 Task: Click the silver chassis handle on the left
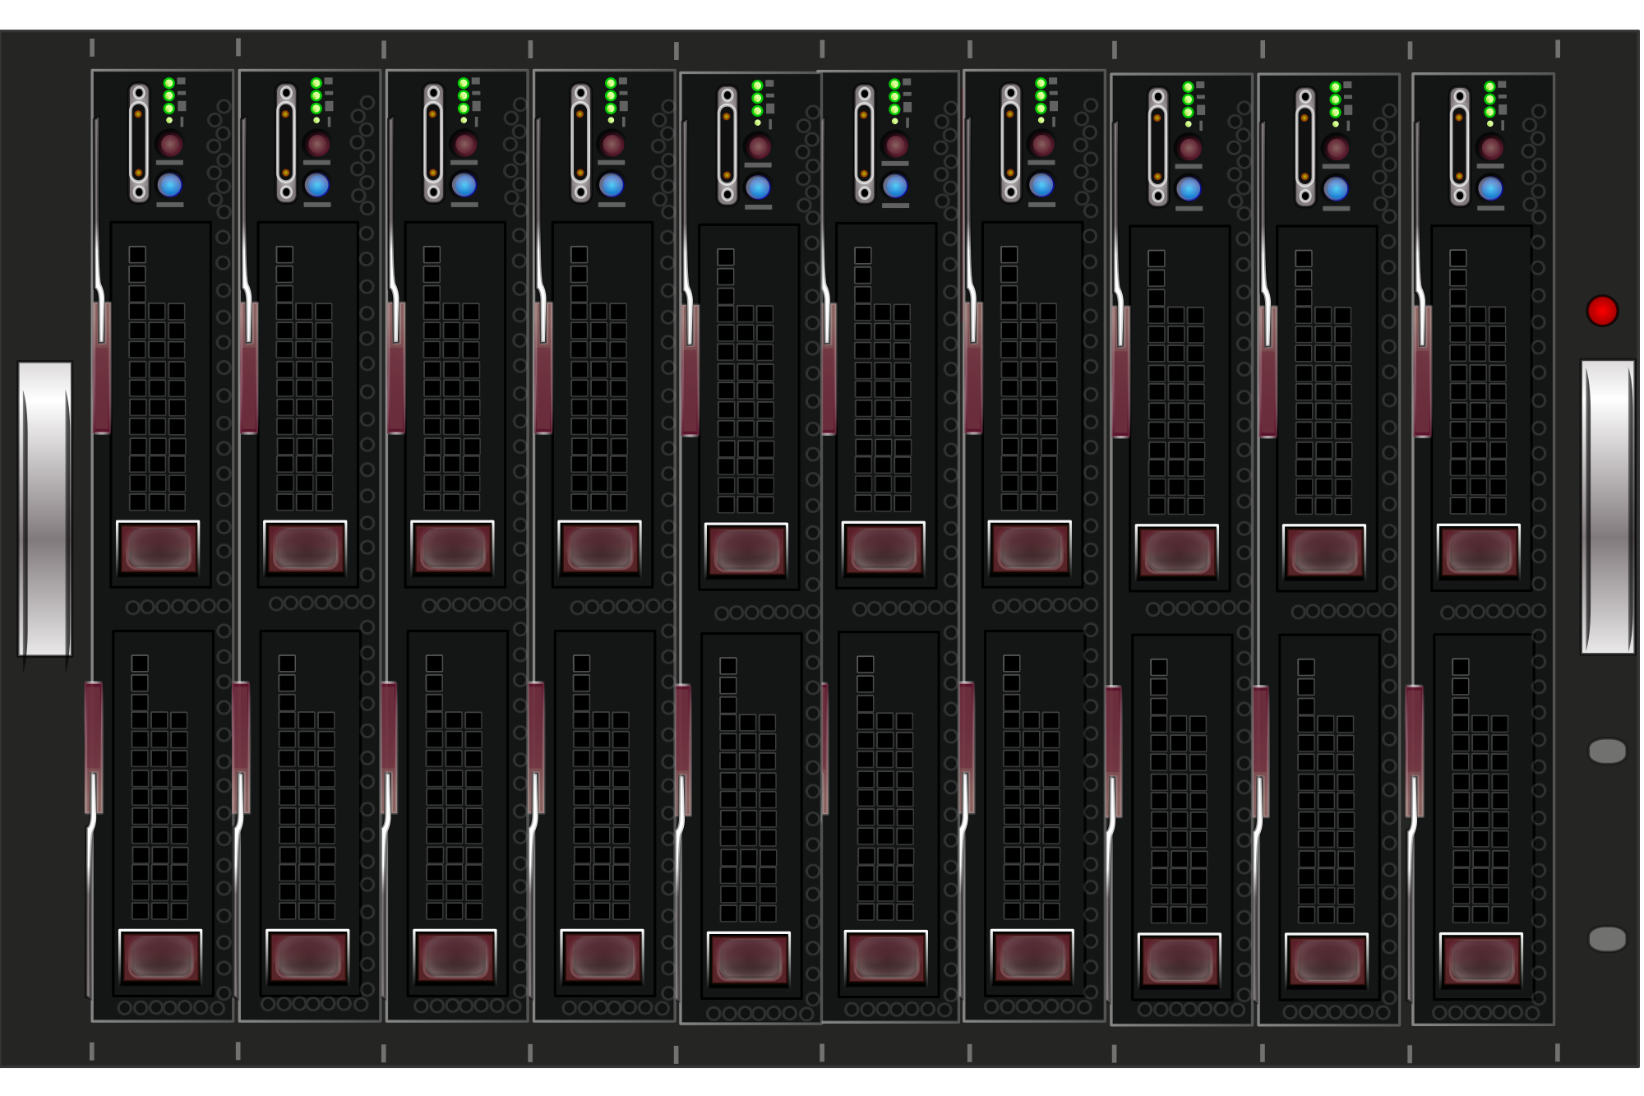click(x=45, y=508)
